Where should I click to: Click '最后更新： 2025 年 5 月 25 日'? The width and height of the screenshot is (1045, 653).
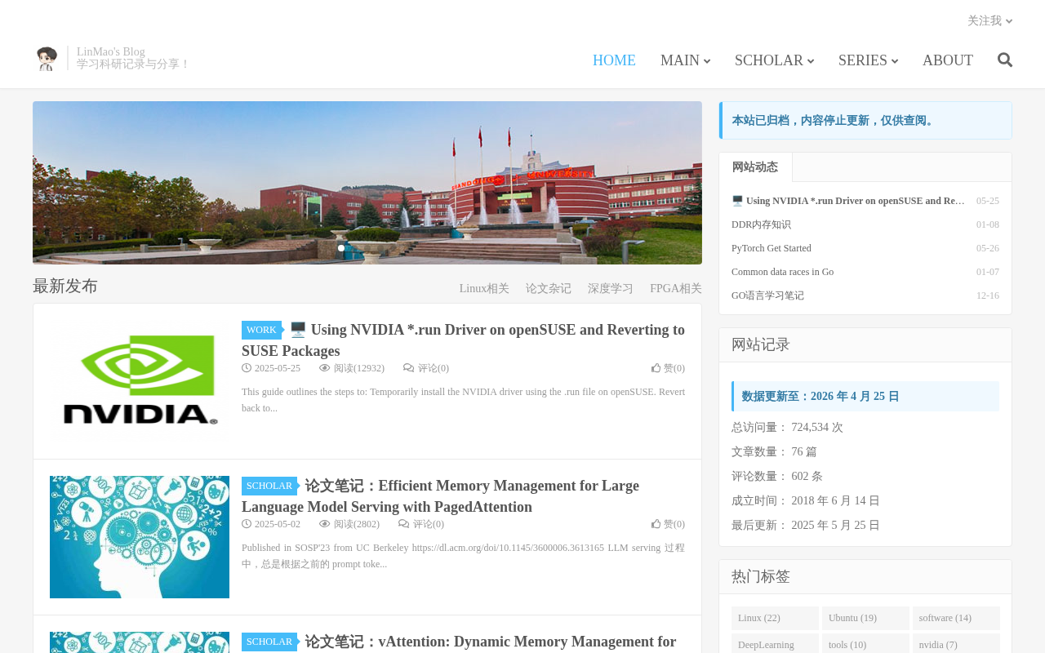coord(806,526)
